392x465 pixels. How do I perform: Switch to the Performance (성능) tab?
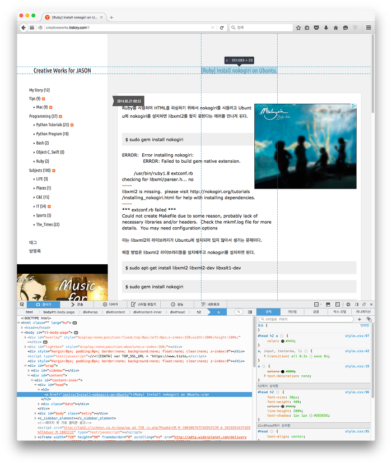[177, 305]
